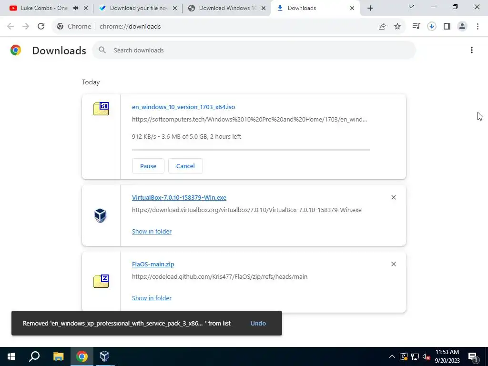Image resolution: width=488 pixels, height=366 pixels.
Task: Open en_windows_10_version_1703_x64.iso link
Action: (183, 107)
